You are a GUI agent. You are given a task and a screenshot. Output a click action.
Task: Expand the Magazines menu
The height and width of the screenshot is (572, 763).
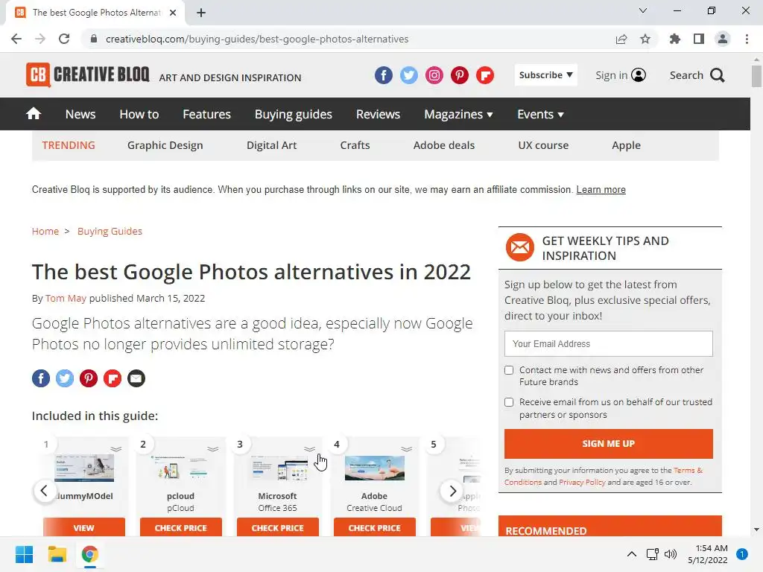pos(458,114)
